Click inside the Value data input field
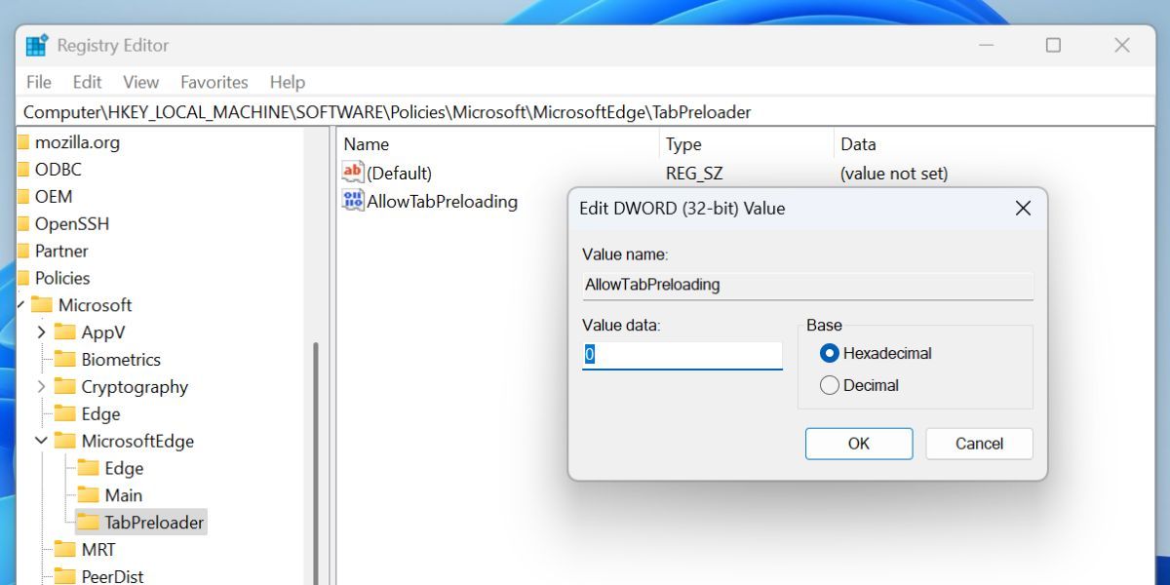 681,354
